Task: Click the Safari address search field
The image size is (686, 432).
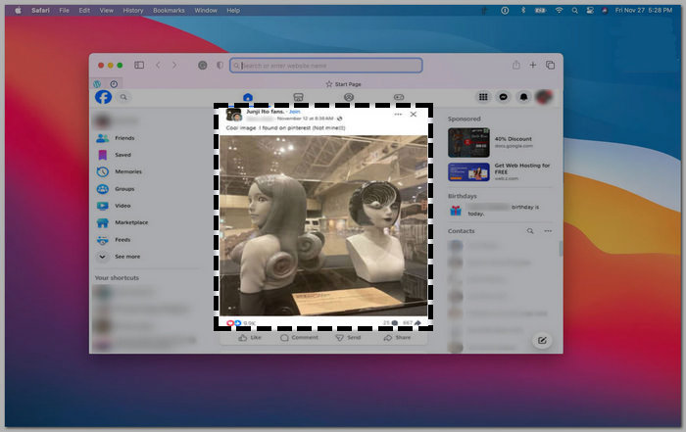Action: pos(326,66)
